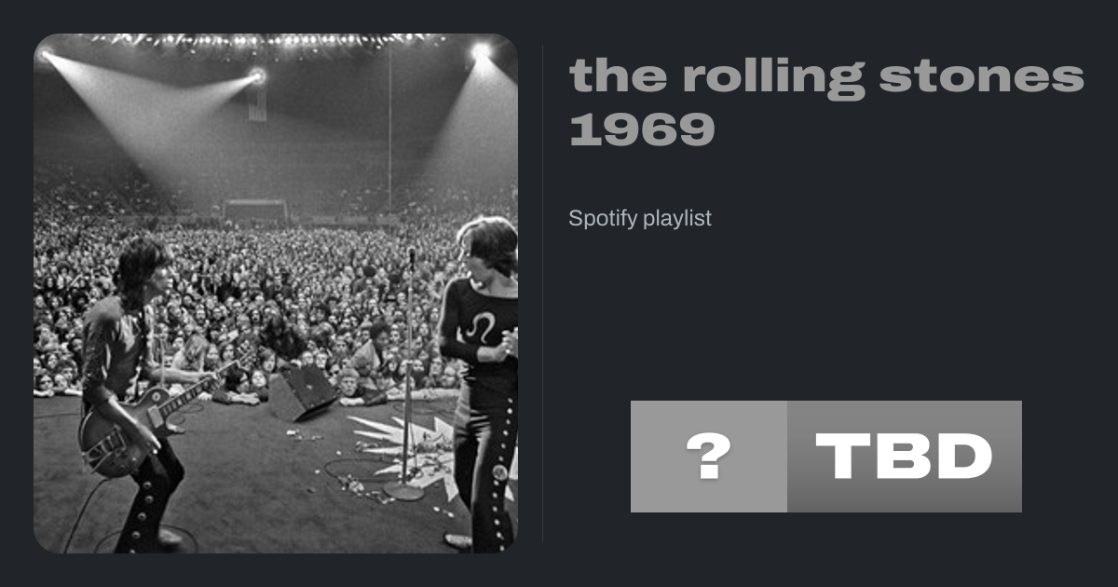
Task: Click the "the rolling stones" title line
Action: (826, 75)
